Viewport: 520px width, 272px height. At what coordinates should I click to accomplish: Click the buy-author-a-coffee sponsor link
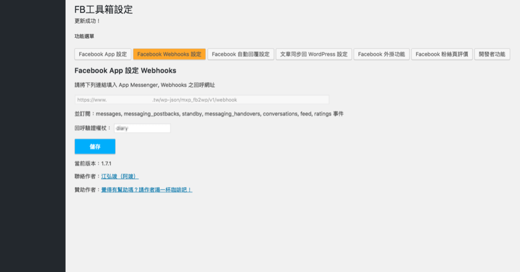146,190
